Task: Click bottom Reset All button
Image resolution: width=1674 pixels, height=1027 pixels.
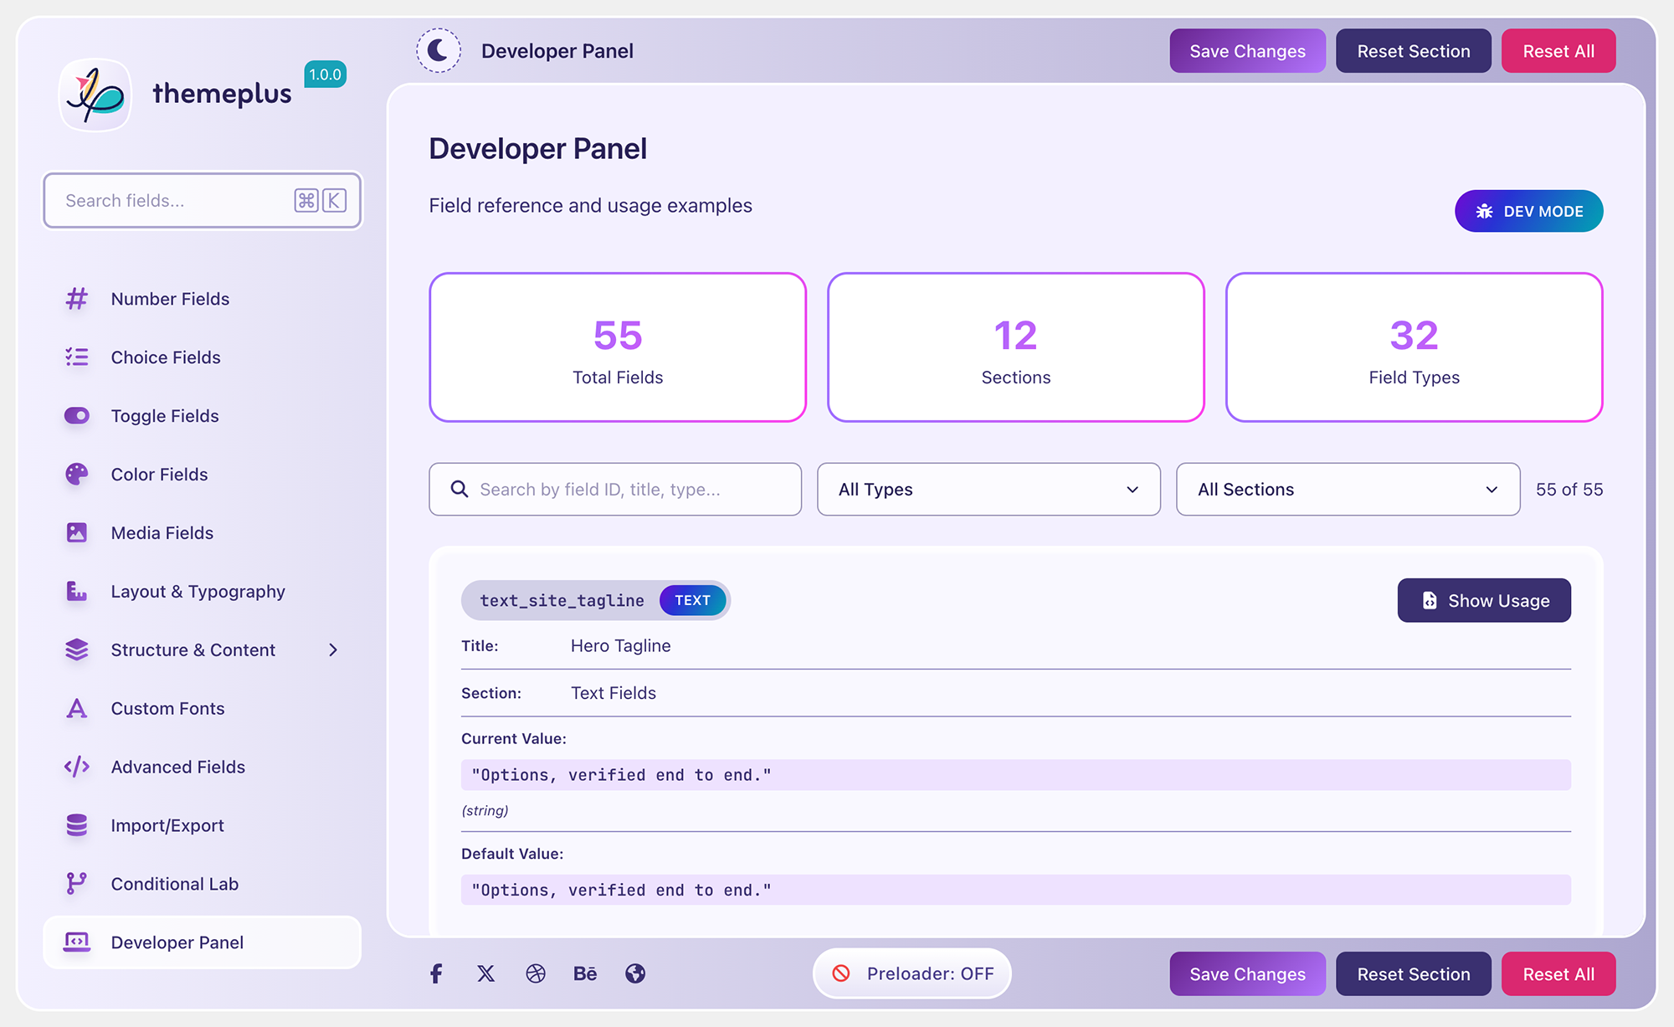Action: 1558,973
